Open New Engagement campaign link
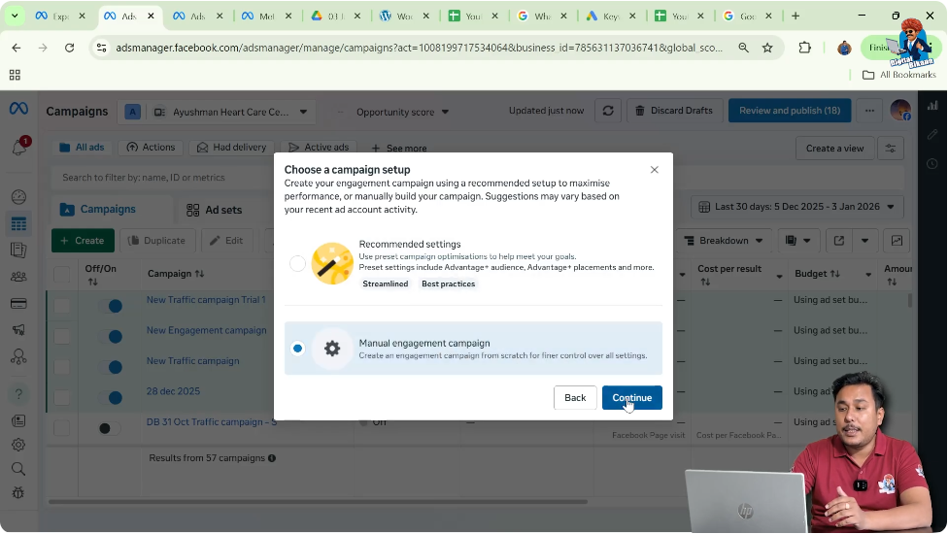Image resolution: width=948 pixels, height=534 pixels. [x=206, y=330]
